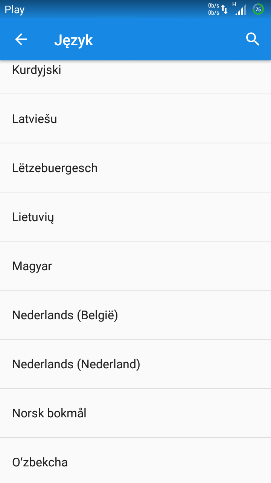Image resolution: width=271 pixels, height=483 pixels.
Task: Tap the Play carrier label
Action: pyautogui.click(x=15, y=9)
